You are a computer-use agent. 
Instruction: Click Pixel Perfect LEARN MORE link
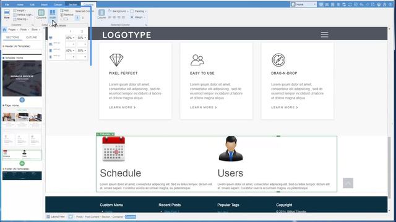(x=123, y=107)
